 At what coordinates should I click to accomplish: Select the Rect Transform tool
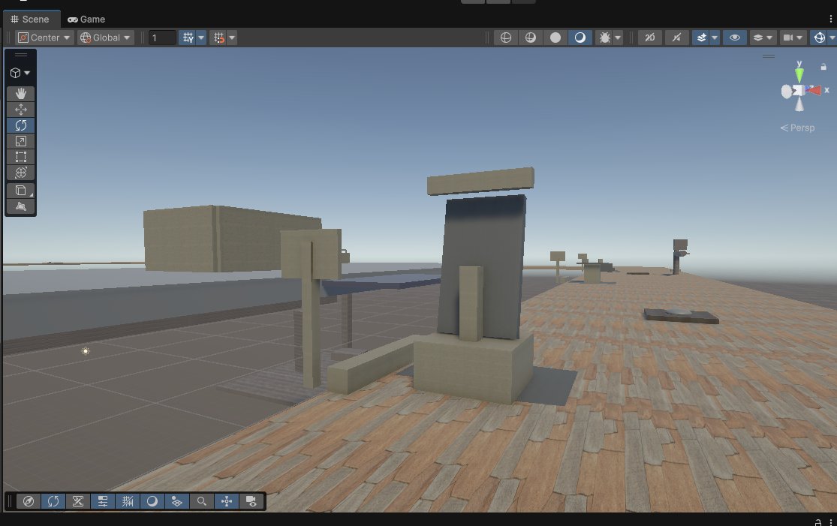(20, 157)
